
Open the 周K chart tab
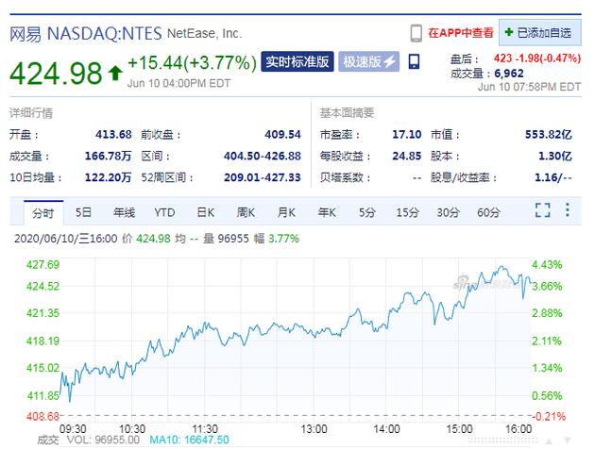tap(246, 212)
